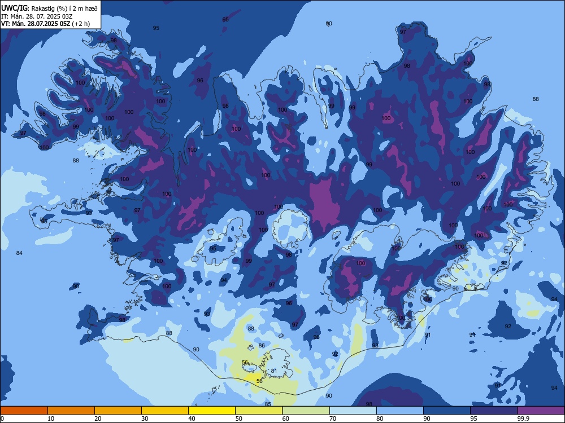Click the 'VT: Mán. 28.07.2025 05Z (+2 h)' line
Image resolution: width=565 pixels, height=423 pixels.
tap(45, 24)
